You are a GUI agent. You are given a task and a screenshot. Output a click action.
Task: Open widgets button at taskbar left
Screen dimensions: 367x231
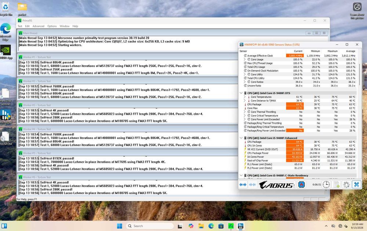(x=4, y=226)
